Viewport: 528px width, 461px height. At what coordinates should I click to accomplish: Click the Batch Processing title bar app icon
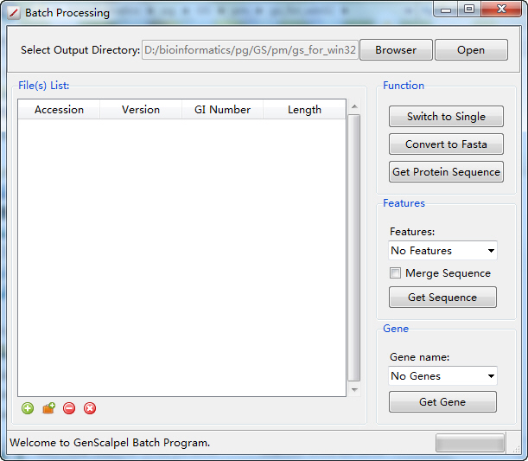(x=14, y=13)
